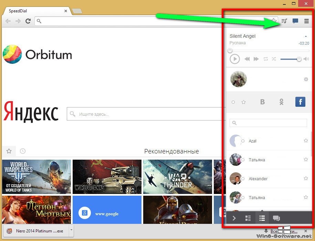This screenshot has width=315, height=241.
Task: Open World of Warplanes tile
Action: pos(36,177)
